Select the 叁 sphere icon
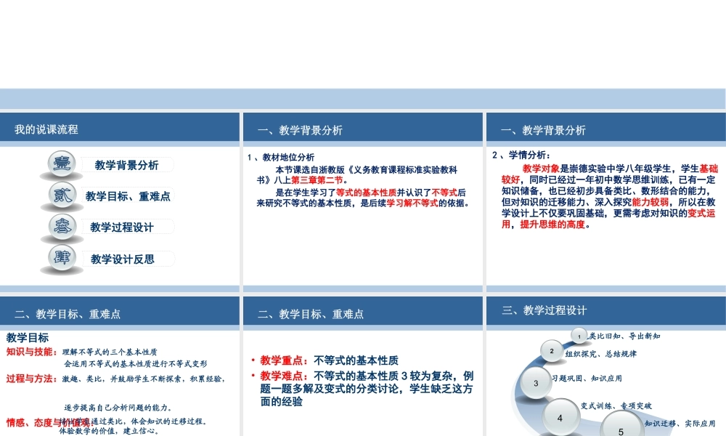 62,226
